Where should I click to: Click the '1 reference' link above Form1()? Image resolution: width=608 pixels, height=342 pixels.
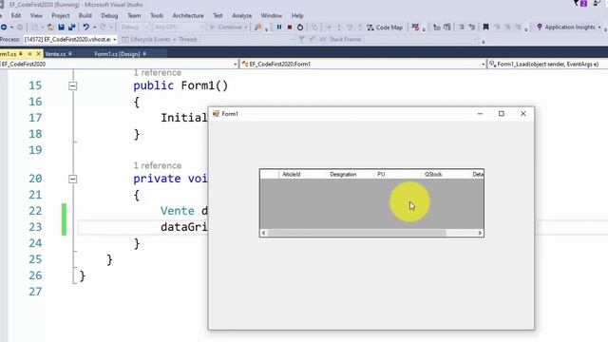click(x=157, y=72)
